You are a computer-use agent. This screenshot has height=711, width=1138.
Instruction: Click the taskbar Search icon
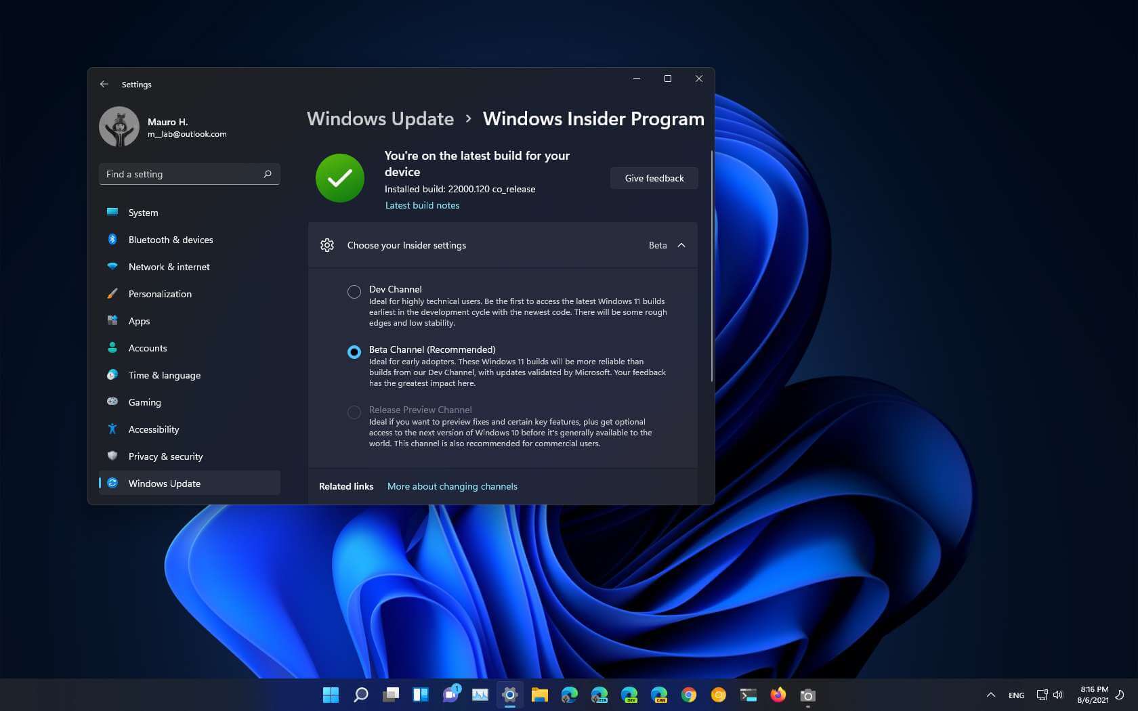point(360,695)
